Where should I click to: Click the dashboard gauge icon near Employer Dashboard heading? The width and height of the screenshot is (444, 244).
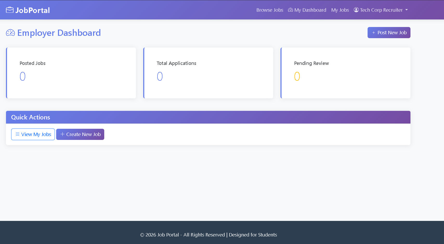tap(10, 33)
